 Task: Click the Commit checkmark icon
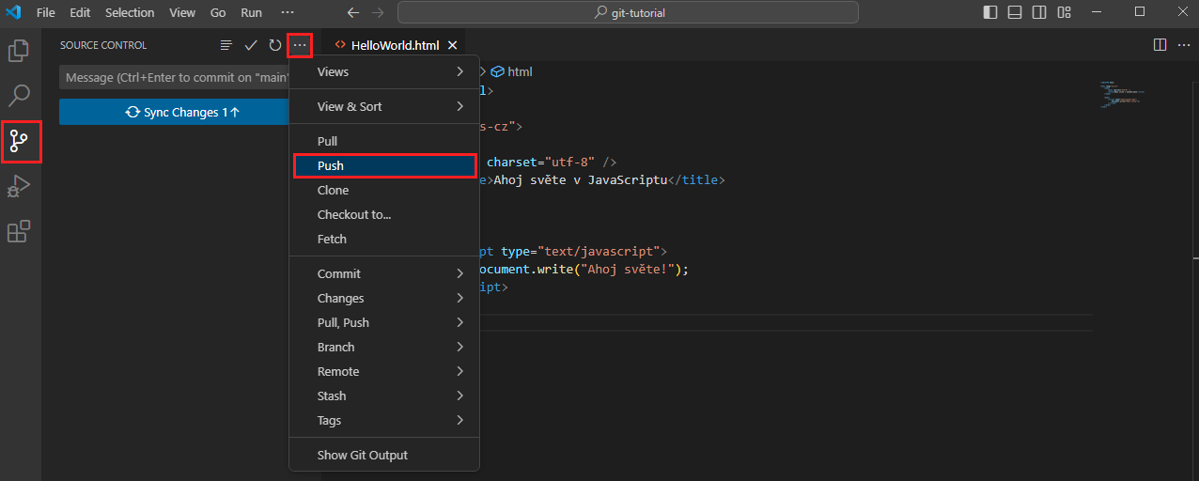click(x=251, y=45)
